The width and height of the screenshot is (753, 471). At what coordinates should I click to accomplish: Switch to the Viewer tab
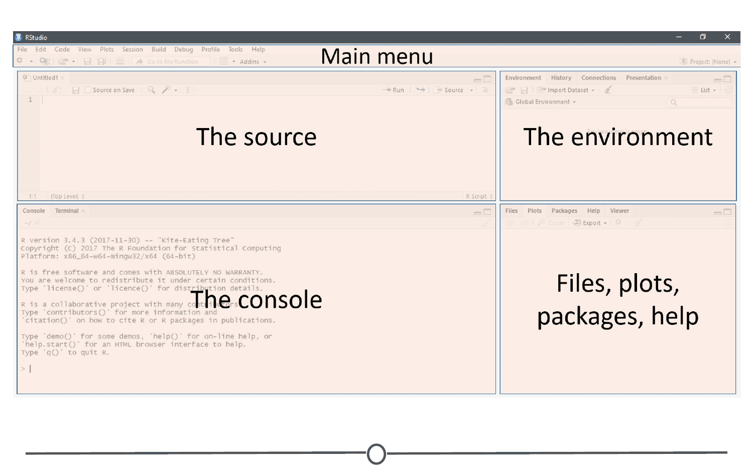619,211
